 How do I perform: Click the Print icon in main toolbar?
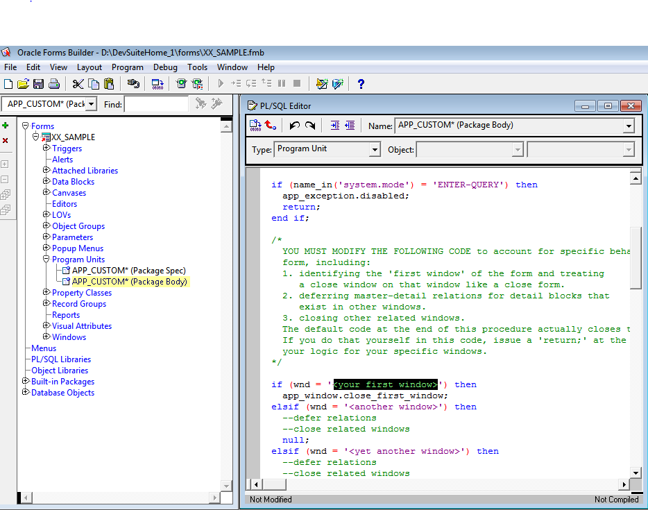click(53, 84)
